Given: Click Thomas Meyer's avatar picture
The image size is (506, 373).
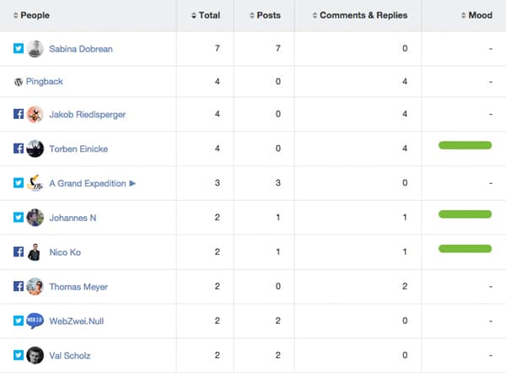Looking at the screenshot, I should point(35,286).
